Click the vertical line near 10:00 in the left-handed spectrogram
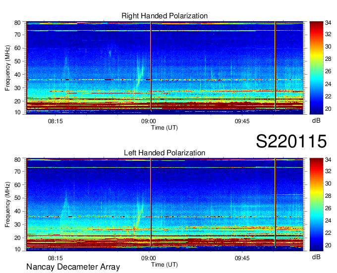337x273 pixels. 275,203
